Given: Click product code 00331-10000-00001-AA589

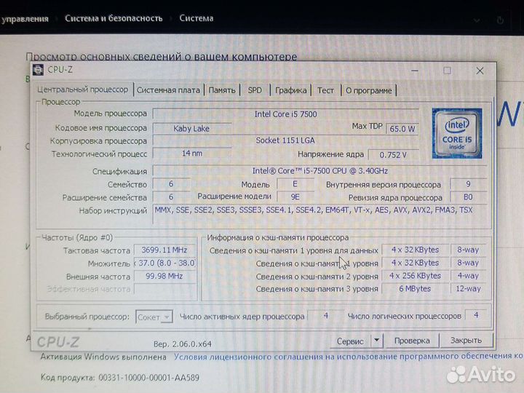Looking at the screenshot, I should [148, 378].
